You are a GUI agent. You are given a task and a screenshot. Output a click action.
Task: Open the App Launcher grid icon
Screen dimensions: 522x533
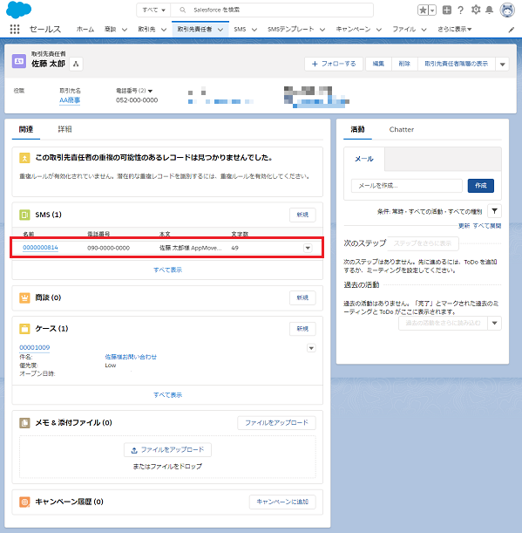pyautogui.click(x=15, y=30)
